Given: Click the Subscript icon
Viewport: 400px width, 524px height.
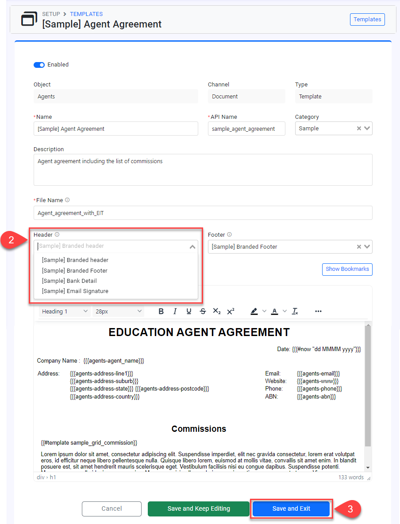Looking at the screenshot, I should tap(217, 312).
